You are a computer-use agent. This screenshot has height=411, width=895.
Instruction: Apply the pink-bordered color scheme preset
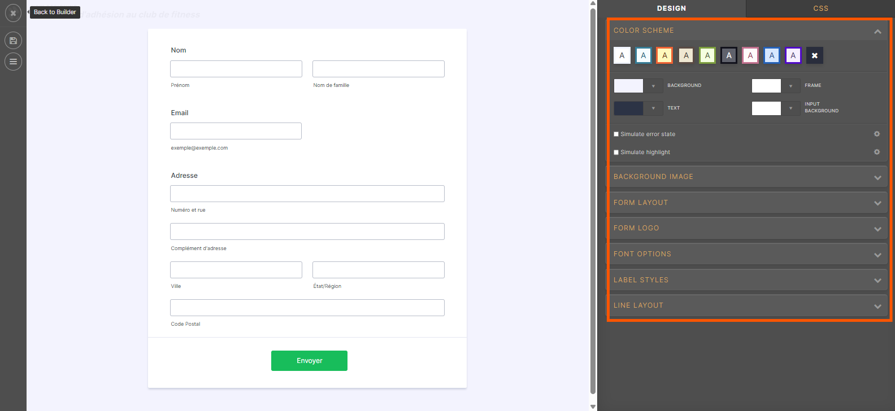pos(750,55)
